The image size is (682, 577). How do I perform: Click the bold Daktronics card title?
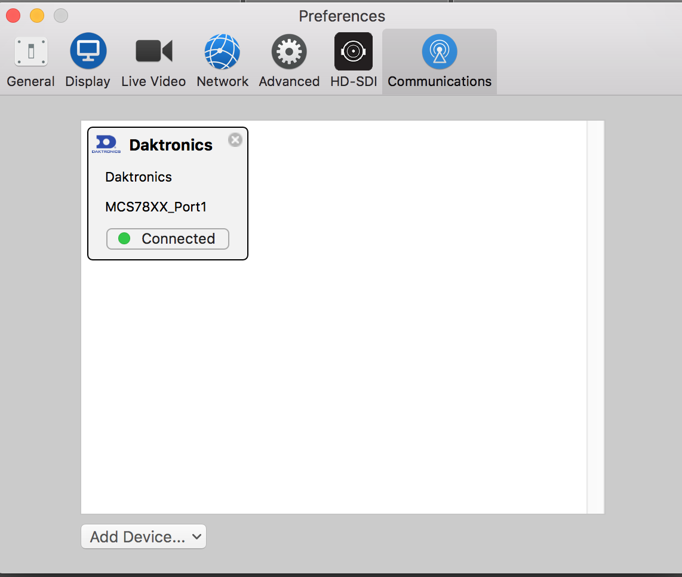click(x=171, y=145)
